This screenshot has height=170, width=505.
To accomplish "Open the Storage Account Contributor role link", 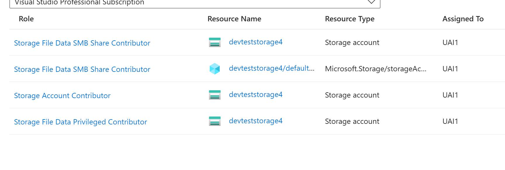I will tap(62, 96).
